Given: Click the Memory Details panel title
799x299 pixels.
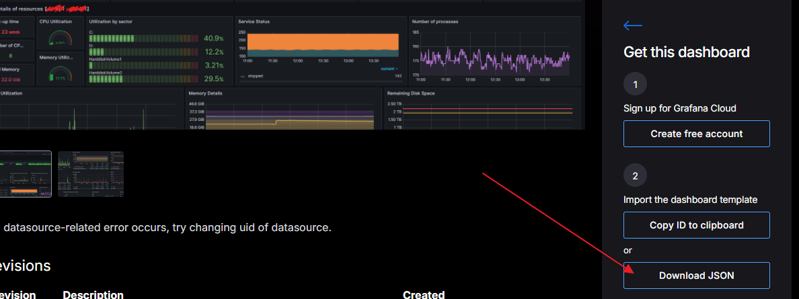Looking at the screenshot, I should pos(205,93).
